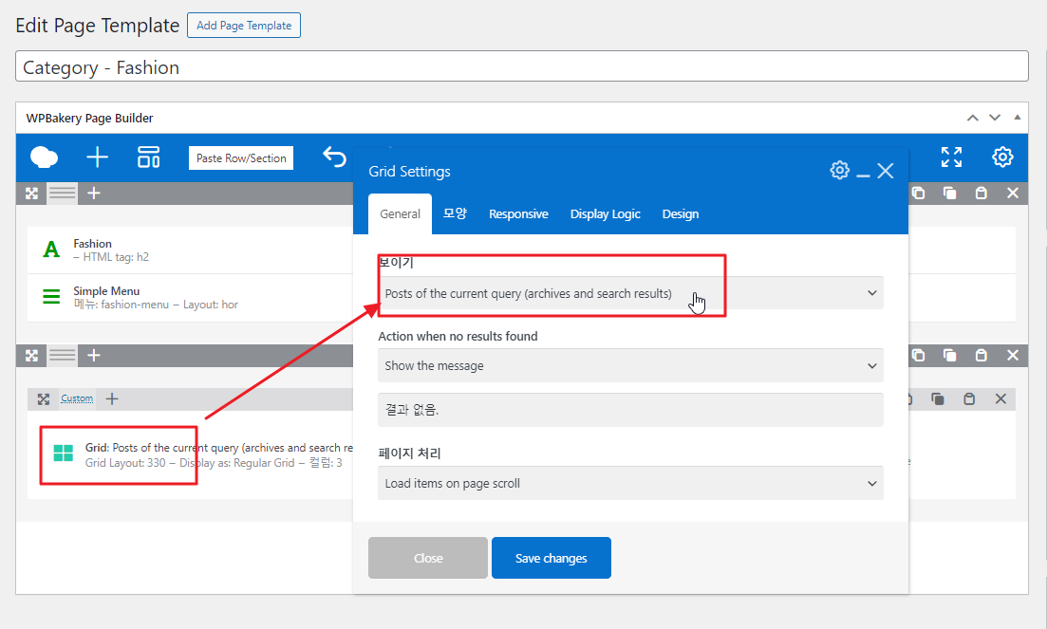
Task: Collapse the WPBakery Page Builder panel
Action: click(x=1017, y=118)
